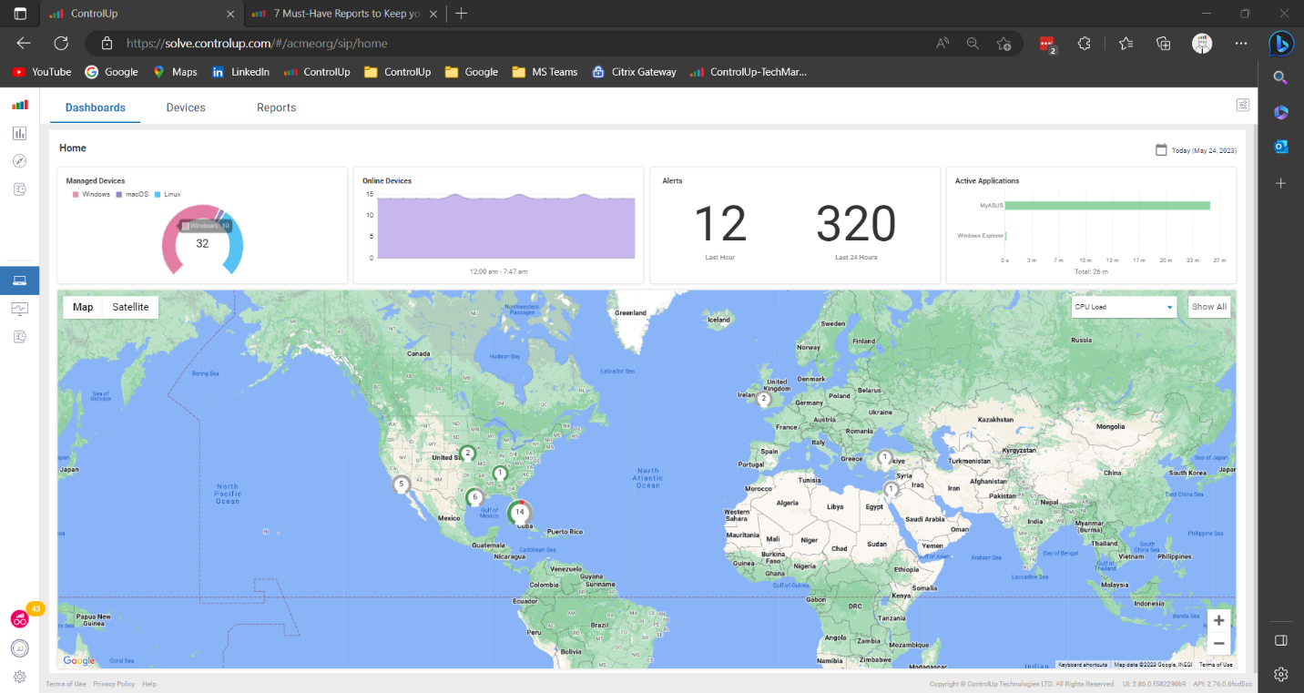Switch to the Reports tab

(x=276, y=107)
